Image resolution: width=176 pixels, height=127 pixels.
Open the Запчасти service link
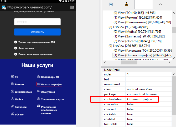pyautogui.click(x=21, y=107)
